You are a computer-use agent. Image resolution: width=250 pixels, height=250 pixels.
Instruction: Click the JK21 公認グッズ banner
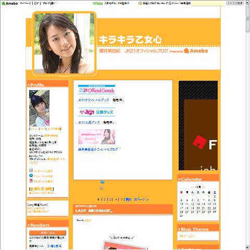click(96, 112)
